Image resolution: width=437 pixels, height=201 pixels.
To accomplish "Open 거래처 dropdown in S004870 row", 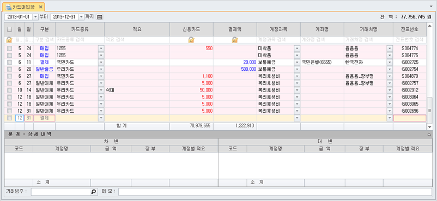I will click(390, 76).
